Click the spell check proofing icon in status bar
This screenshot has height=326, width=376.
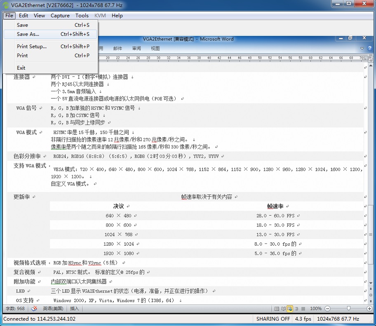(34, 308)
